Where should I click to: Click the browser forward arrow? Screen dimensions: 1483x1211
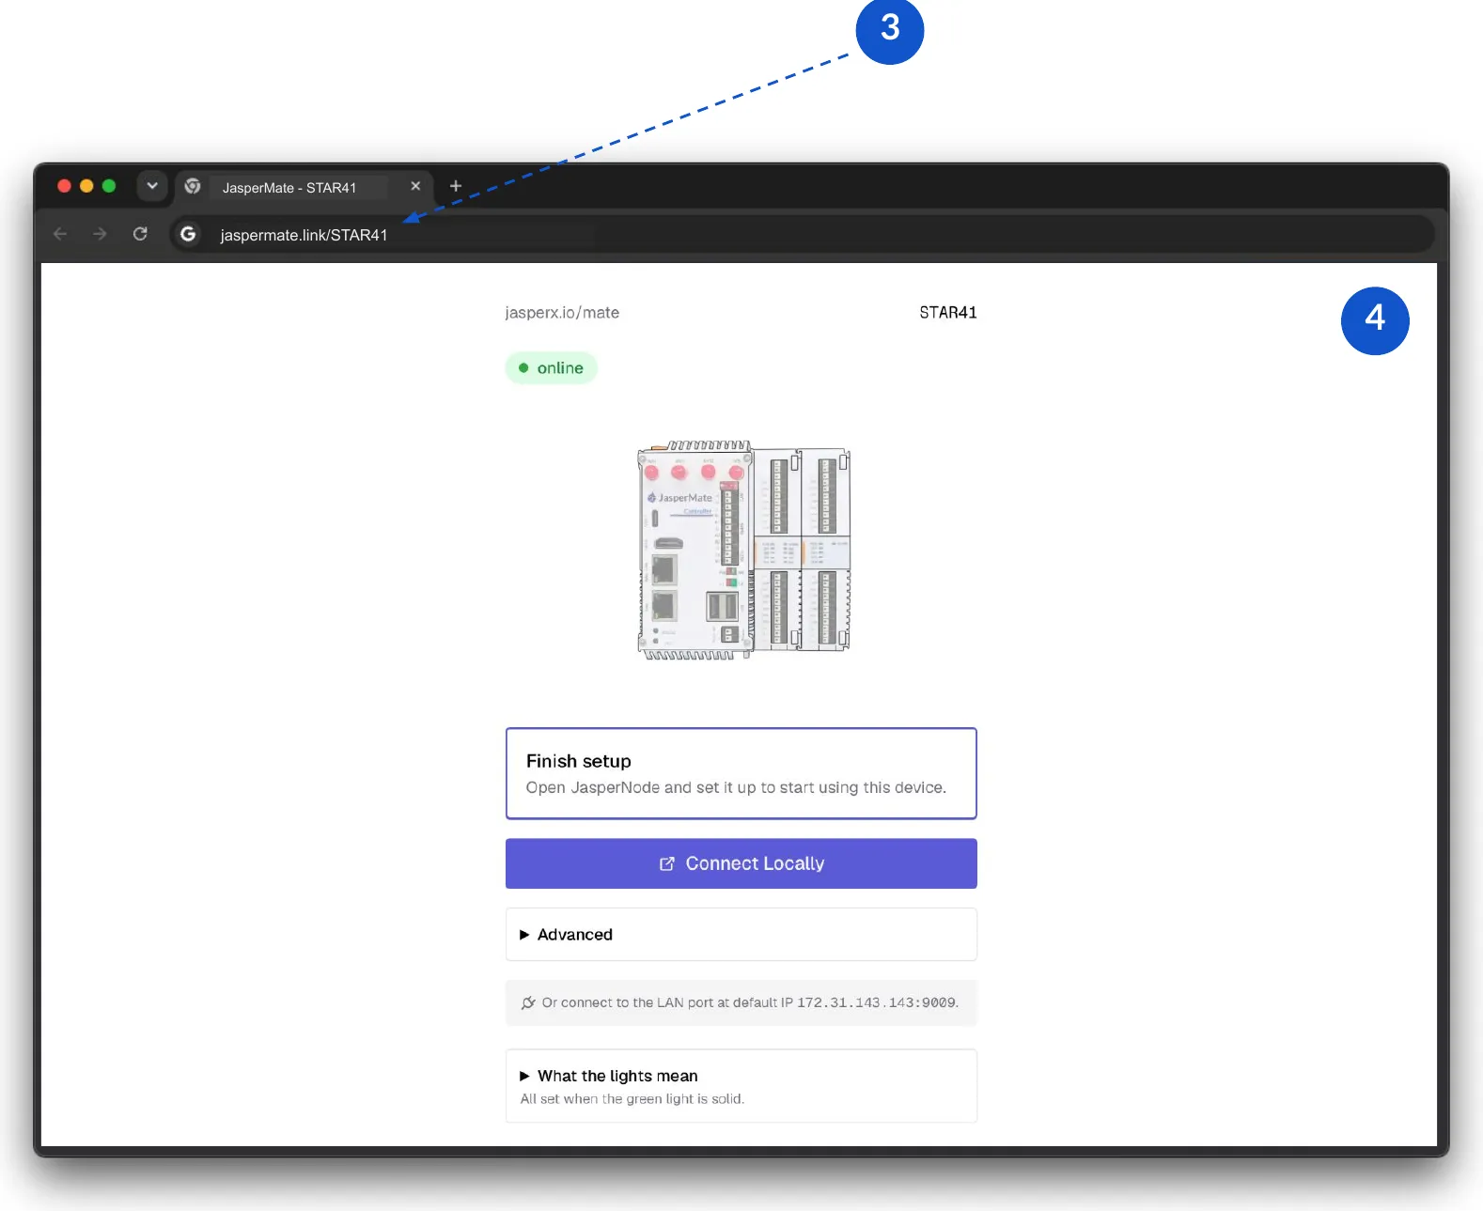100,234
